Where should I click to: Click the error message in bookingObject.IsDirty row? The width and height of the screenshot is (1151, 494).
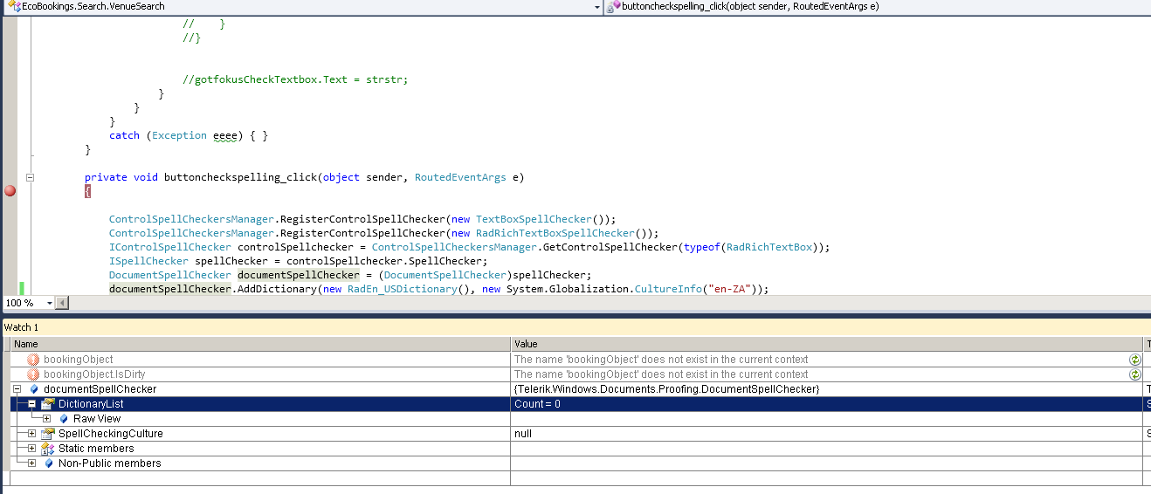point(661,374)
